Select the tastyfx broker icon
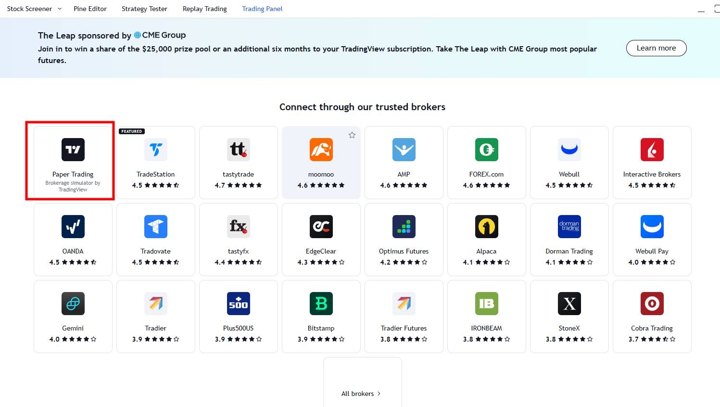Image resolution: width=720 pixels, height=407 pixels. (239, 227)
